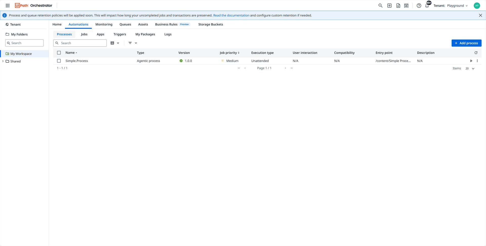Open notifications bell with 99+ badge
Image resolution: width=486 pixels, height=246 pixels.
pos(427,5)
